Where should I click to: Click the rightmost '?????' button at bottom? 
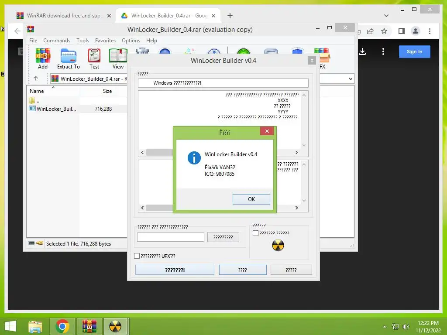pos(291,270)
